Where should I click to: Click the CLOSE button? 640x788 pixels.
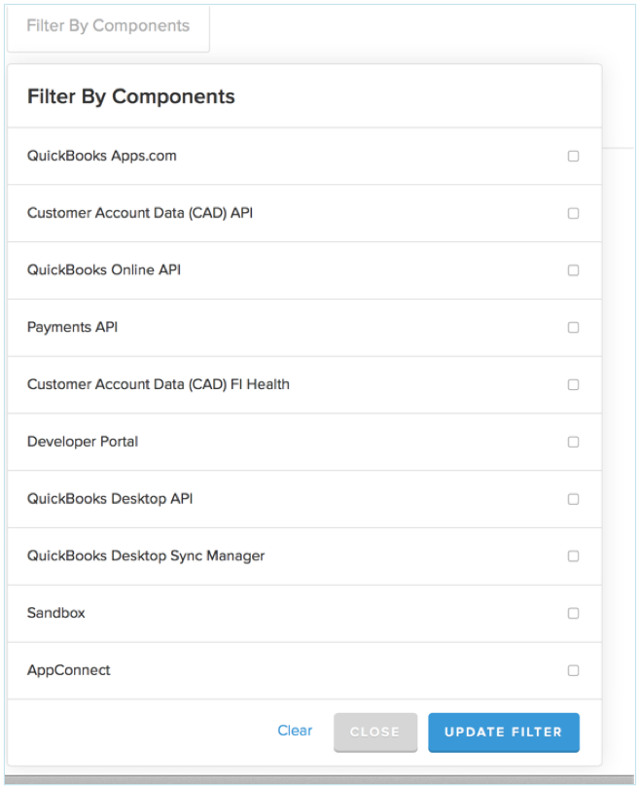(375, 733)
